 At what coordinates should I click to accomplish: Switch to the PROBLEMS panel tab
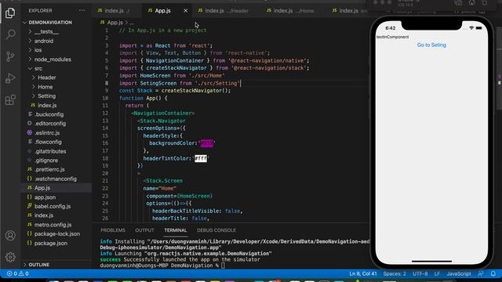pos(113,230)
